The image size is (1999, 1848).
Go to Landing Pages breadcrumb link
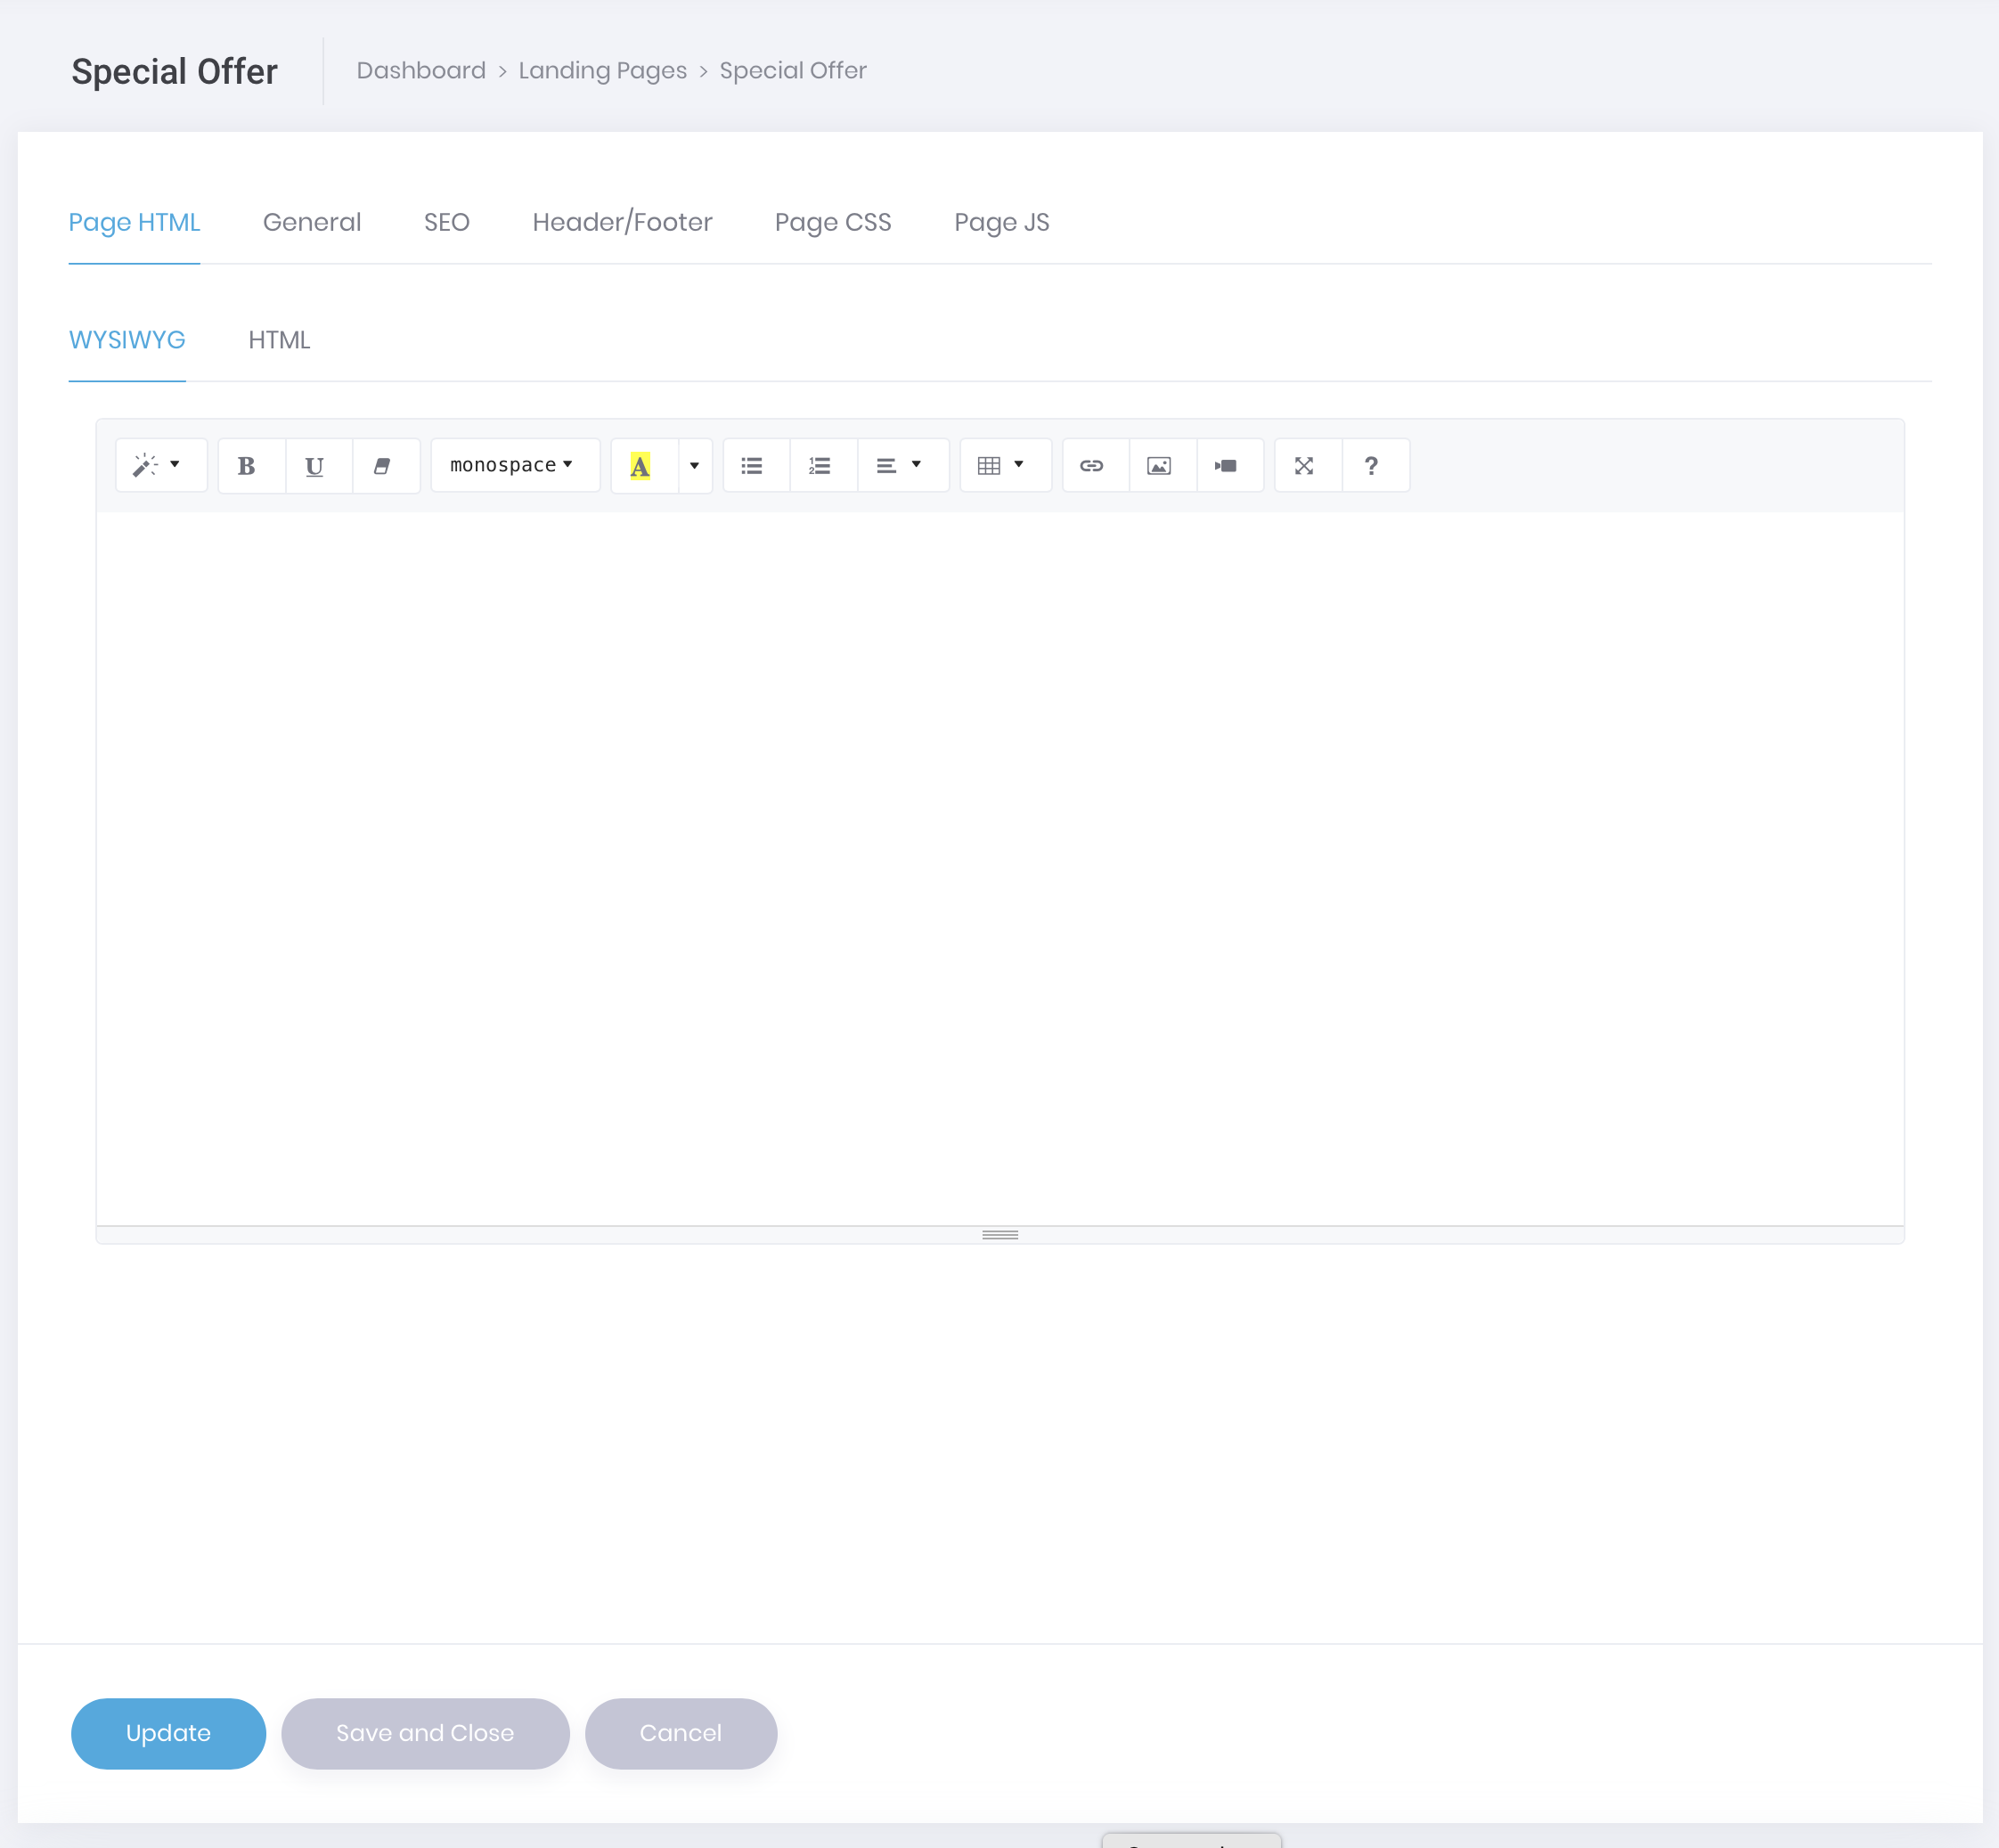point(603,71)
